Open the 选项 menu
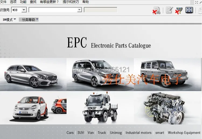Image resolution: width=202 pixels, height=139 pixels. pyautogui.click(x=13, y=2)
